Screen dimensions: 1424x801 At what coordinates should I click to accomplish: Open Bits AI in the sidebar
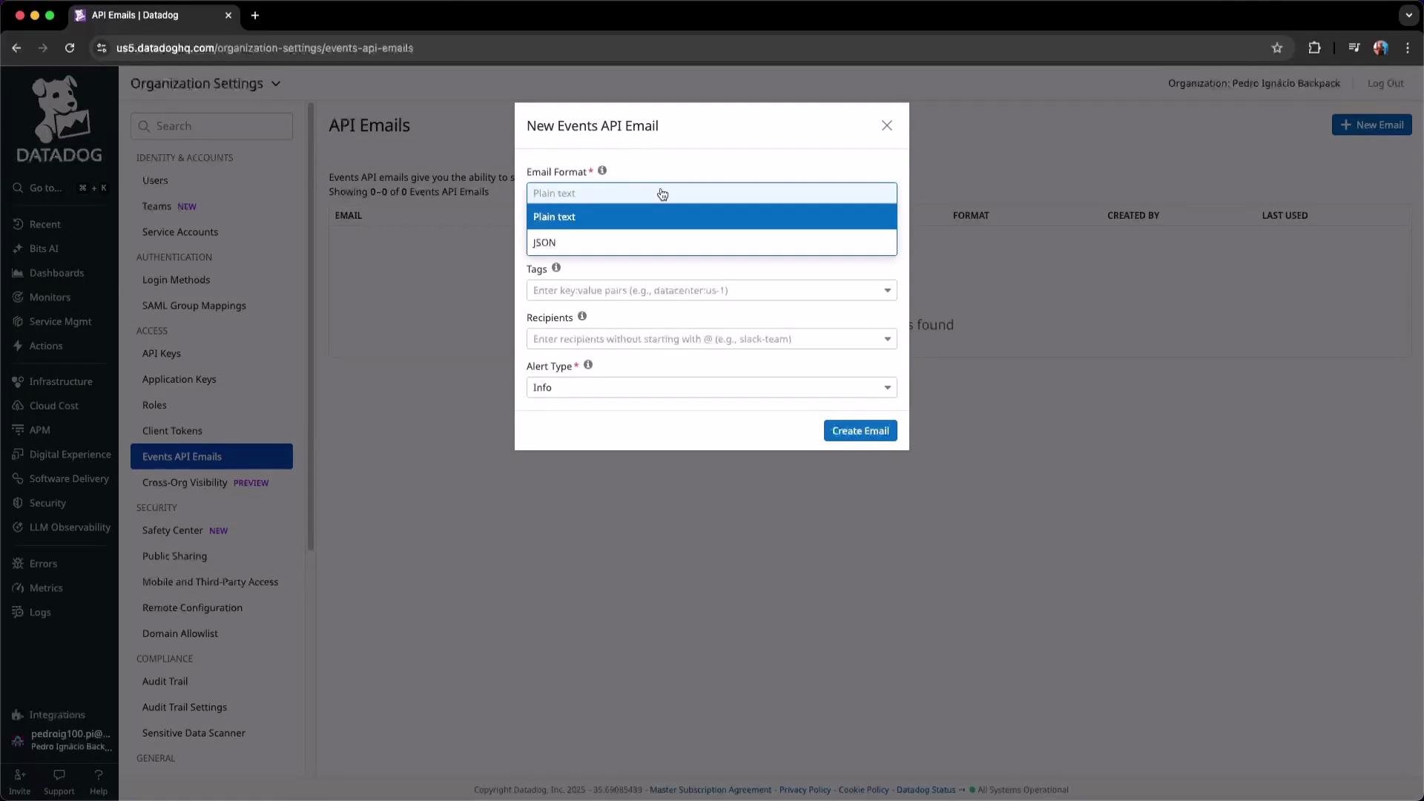pyautogui.click(x=44, y=248)
